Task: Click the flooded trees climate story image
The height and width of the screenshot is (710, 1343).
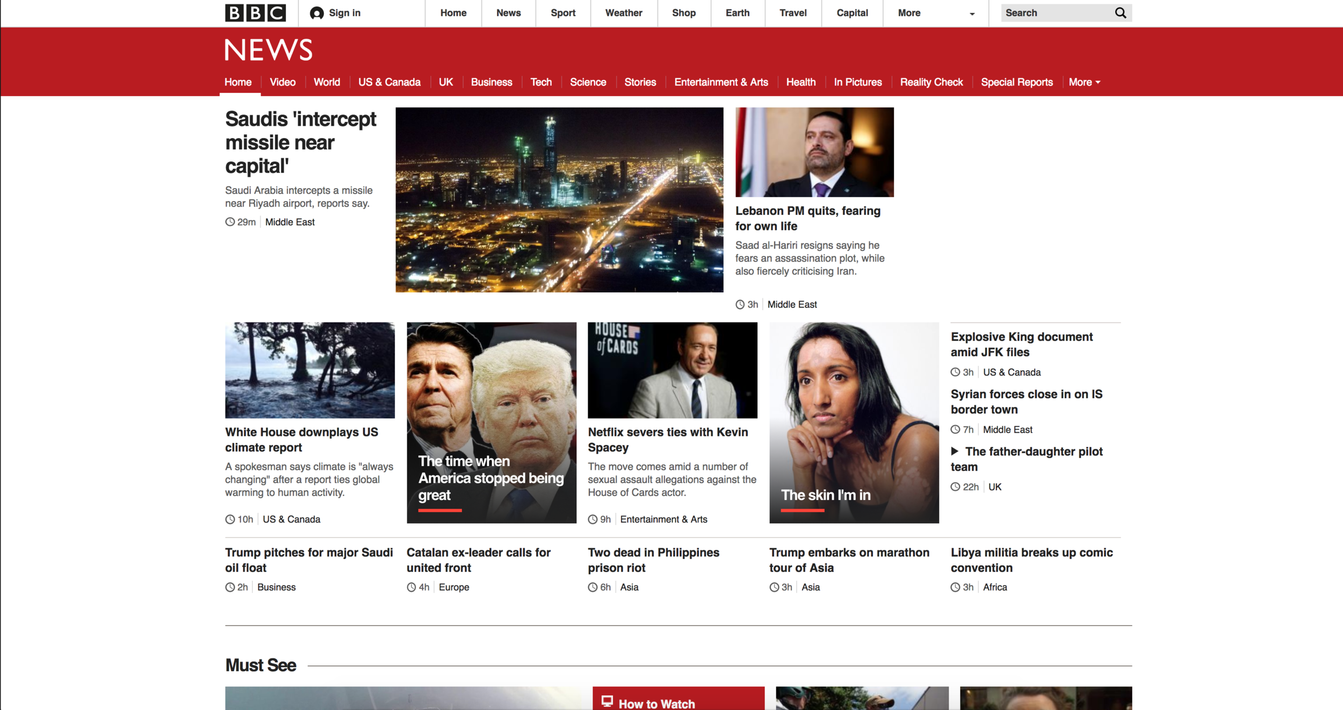Action: [x=310, y=370]
